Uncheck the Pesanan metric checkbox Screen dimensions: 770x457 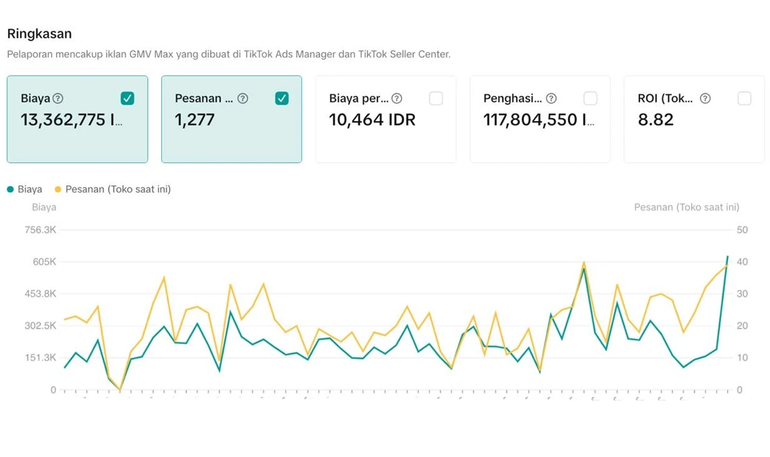(x=282, y=99)
